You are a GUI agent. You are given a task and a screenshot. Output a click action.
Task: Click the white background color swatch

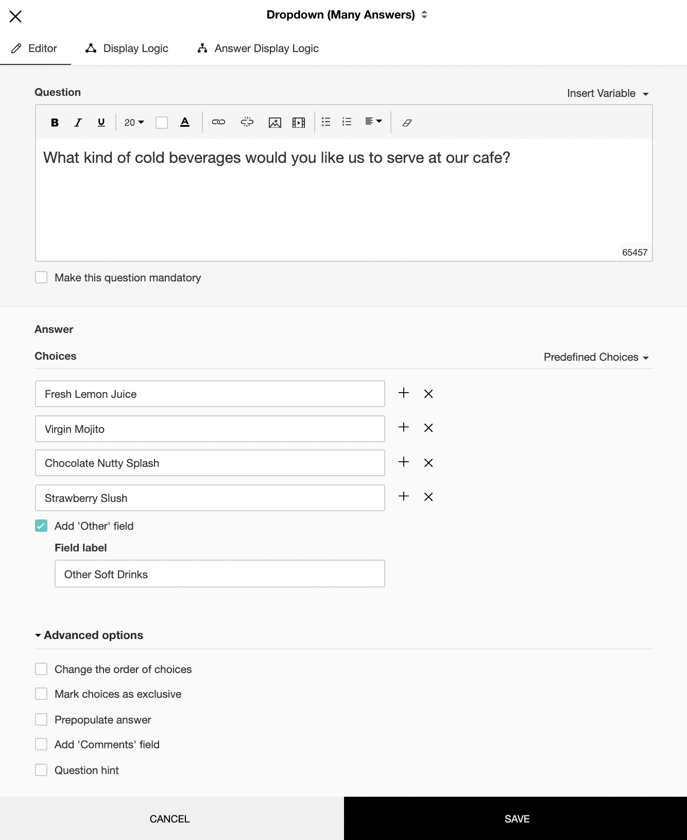click(x=162, y=122)
